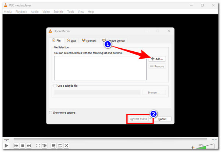Stop playback with the square icon
The image size is (221, 152).
22,145
